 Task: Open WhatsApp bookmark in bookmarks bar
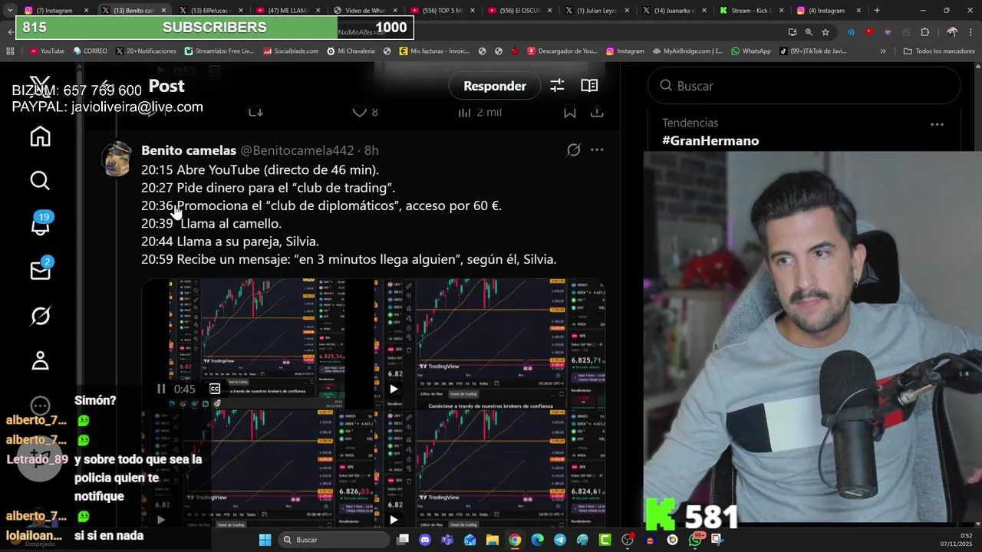click(x=751, y=51)
